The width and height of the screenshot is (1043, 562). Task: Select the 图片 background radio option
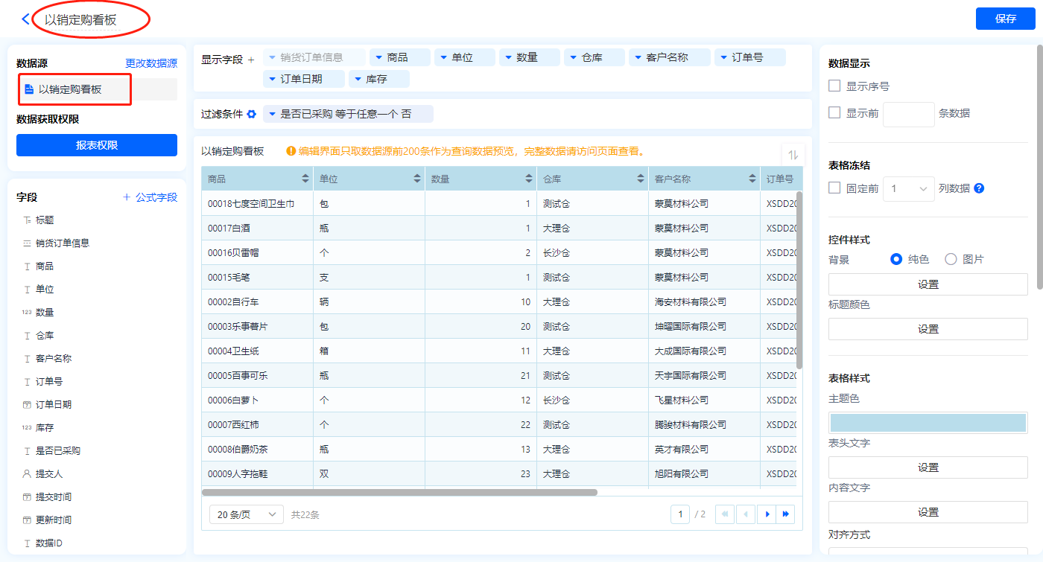[x=951, y=259]
